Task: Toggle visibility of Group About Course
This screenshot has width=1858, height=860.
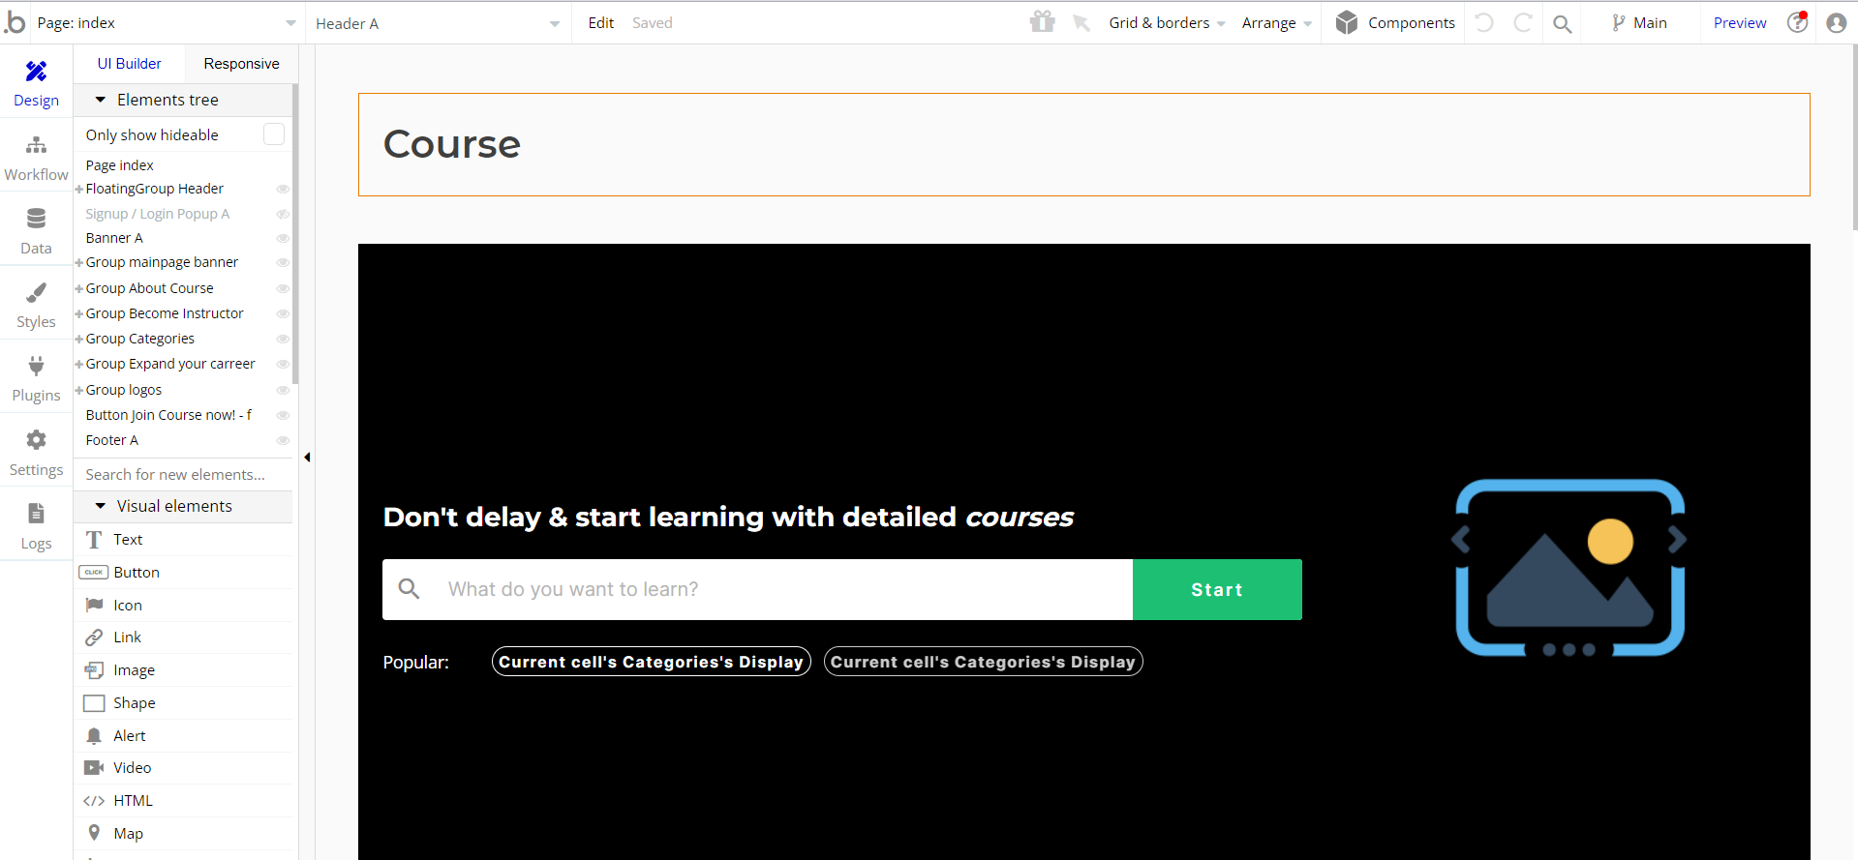Action: [x=283, y=288]
